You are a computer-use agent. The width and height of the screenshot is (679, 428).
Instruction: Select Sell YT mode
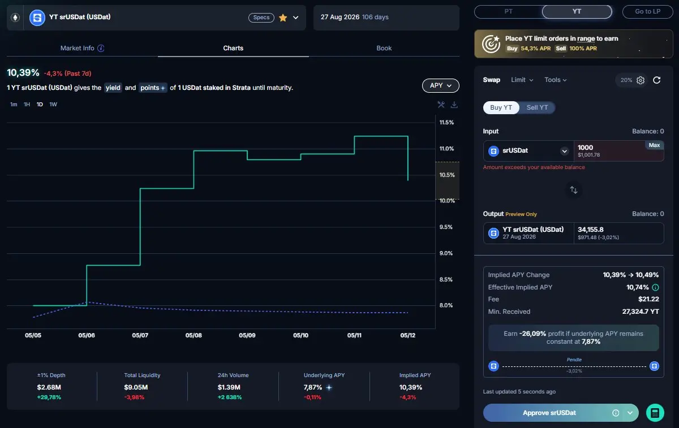pyautogui.click(x=537, y=107)
